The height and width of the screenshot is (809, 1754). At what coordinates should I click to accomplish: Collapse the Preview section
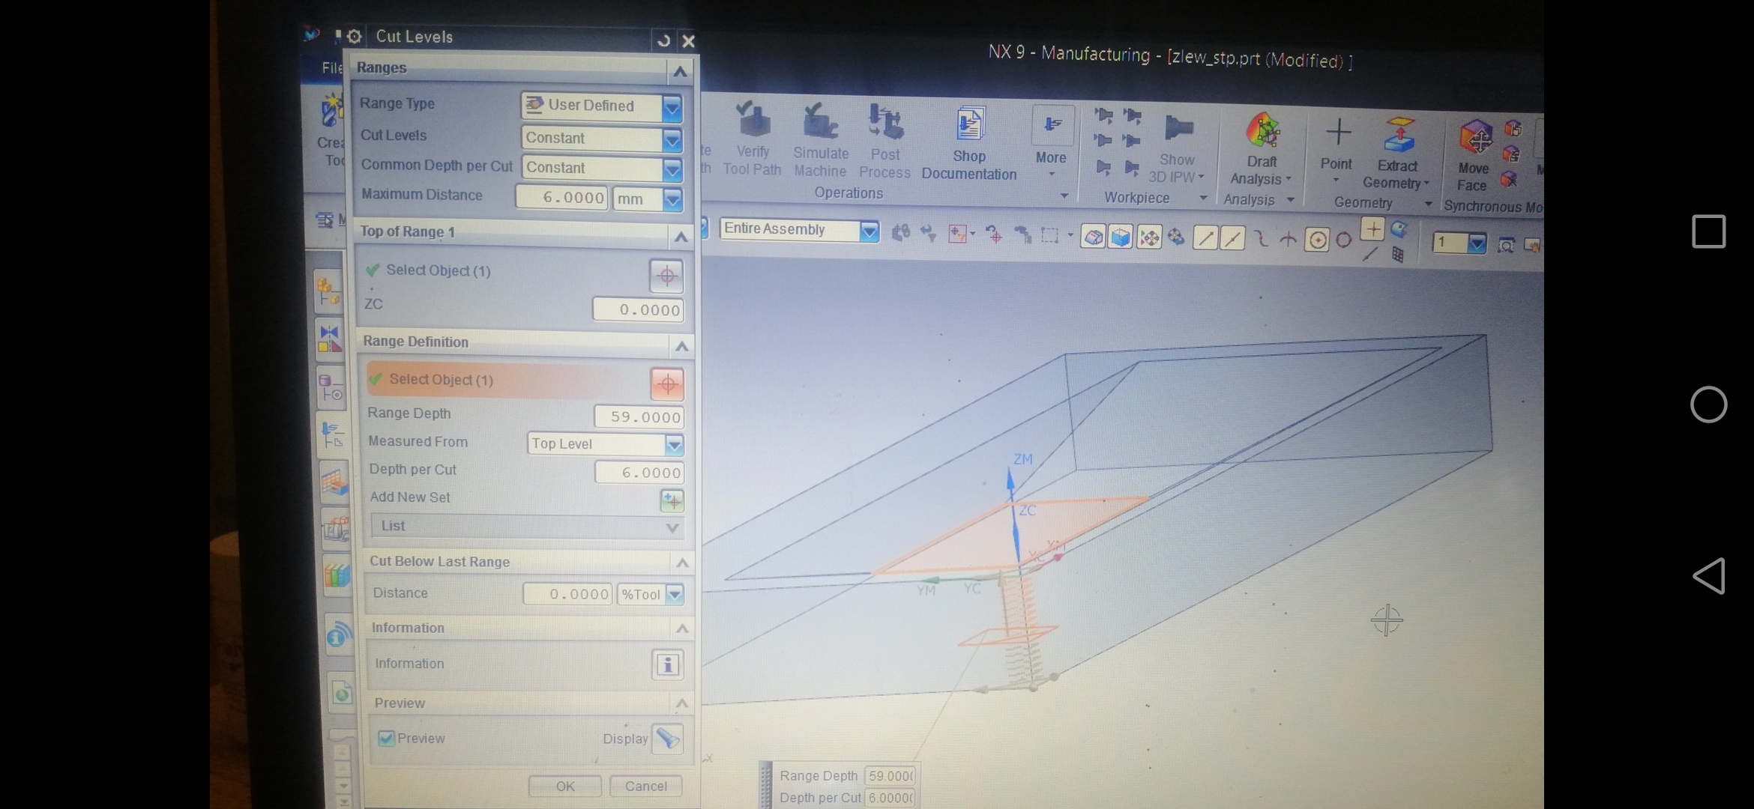pos(682,703)
